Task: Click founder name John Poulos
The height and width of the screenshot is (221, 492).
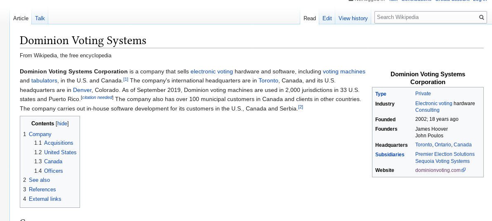Action: click(x=429, y=136)
